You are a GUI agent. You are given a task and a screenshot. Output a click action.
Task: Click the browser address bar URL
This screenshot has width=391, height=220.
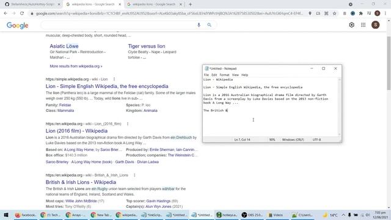170,13
